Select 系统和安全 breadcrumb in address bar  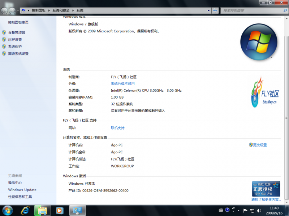pos(61,10)
